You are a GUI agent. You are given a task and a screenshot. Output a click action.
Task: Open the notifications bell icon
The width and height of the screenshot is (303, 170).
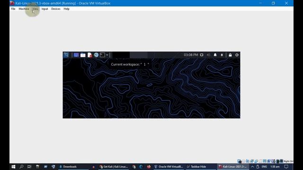point(215,55)
